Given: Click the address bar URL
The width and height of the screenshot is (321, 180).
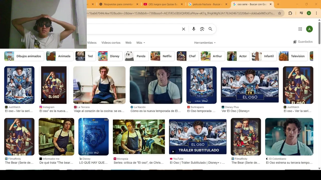Looking at the screenshot, I should point(181,13).
